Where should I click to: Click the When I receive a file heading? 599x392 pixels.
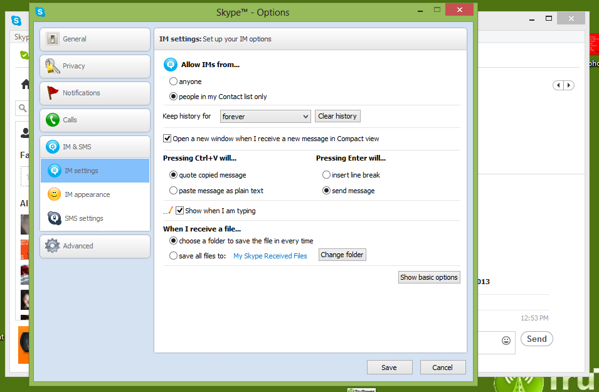(x=202, y=229)
